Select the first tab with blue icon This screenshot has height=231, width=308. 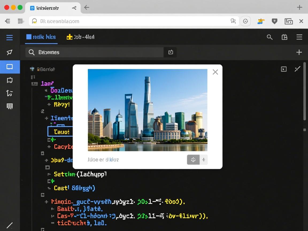click(41, 37)
